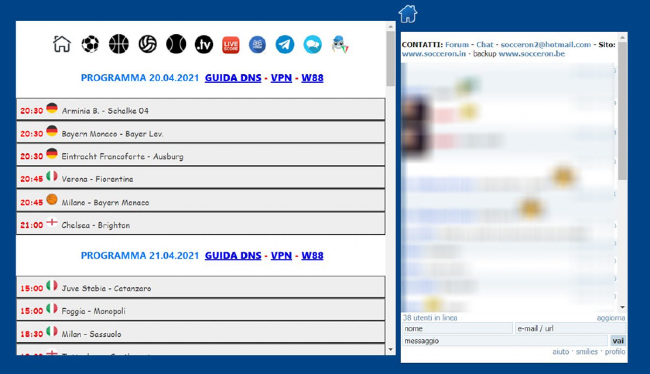Click the blue house icon above the chat
The width and height of the screenshot is (650, 374).
click(408, 14)
